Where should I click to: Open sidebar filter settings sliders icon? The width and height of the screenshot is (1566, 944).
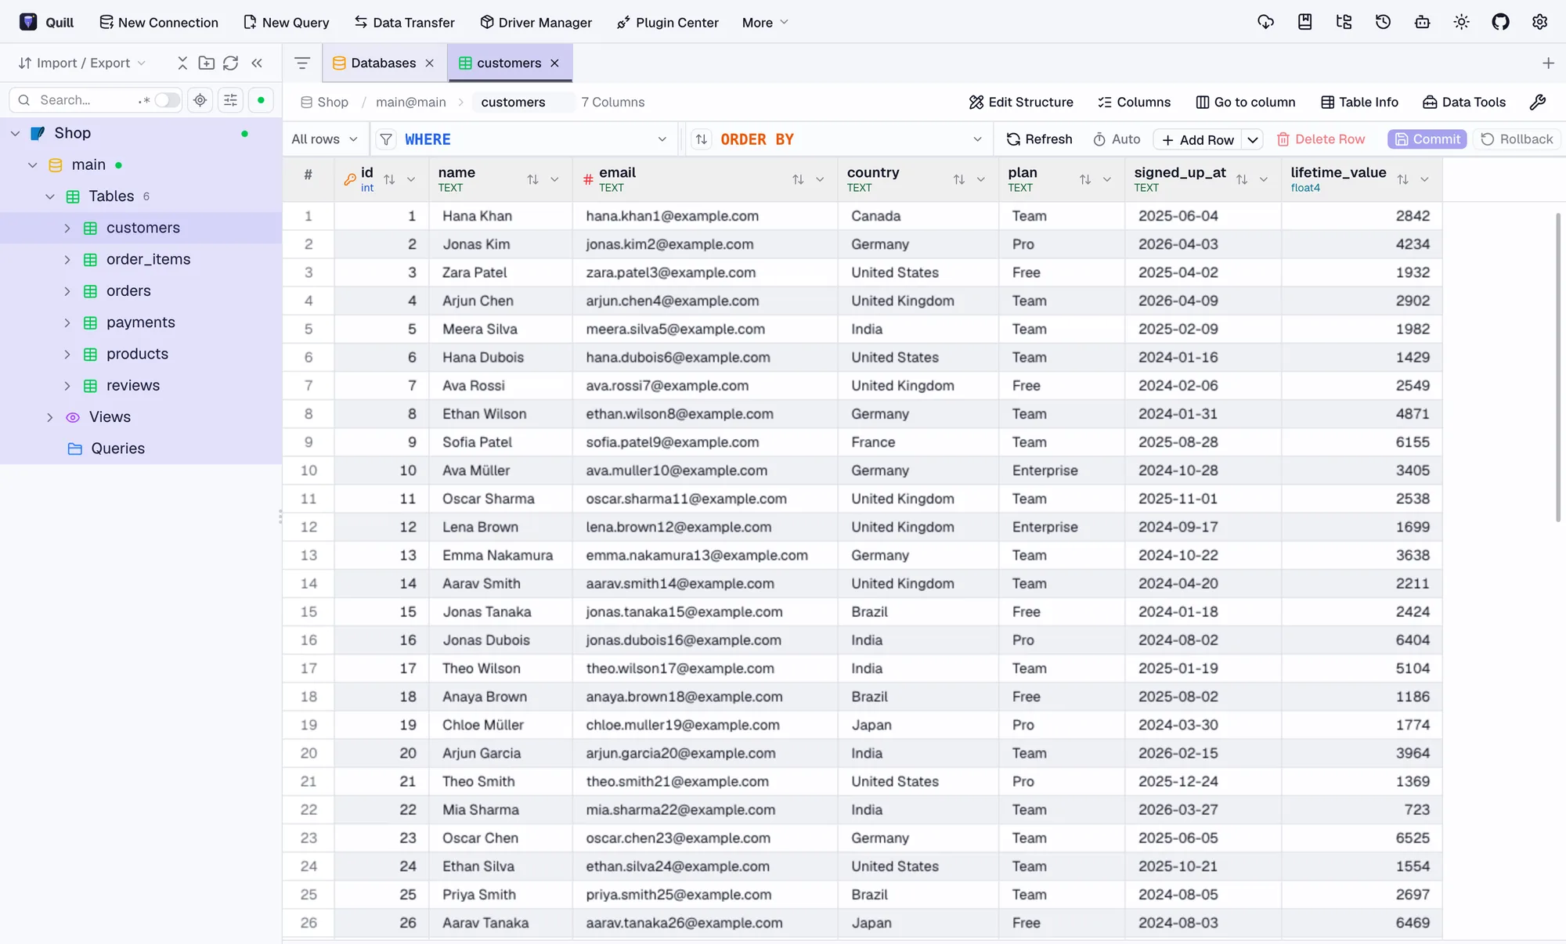230,100
